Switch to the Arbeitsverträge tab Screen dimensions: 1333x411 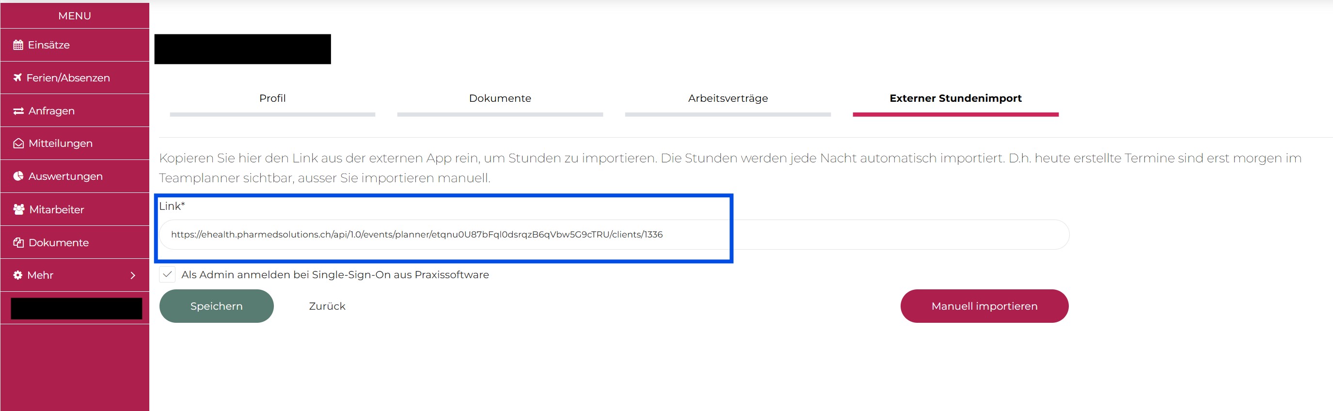728,98
